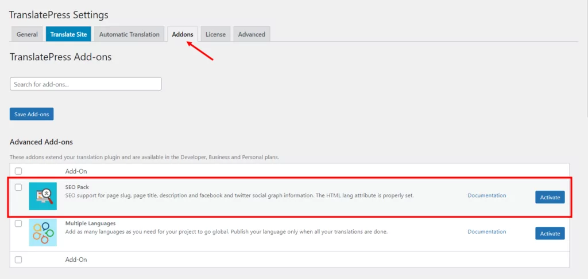
Task: Switch to the Advanced tab
Action: [252, 34]
